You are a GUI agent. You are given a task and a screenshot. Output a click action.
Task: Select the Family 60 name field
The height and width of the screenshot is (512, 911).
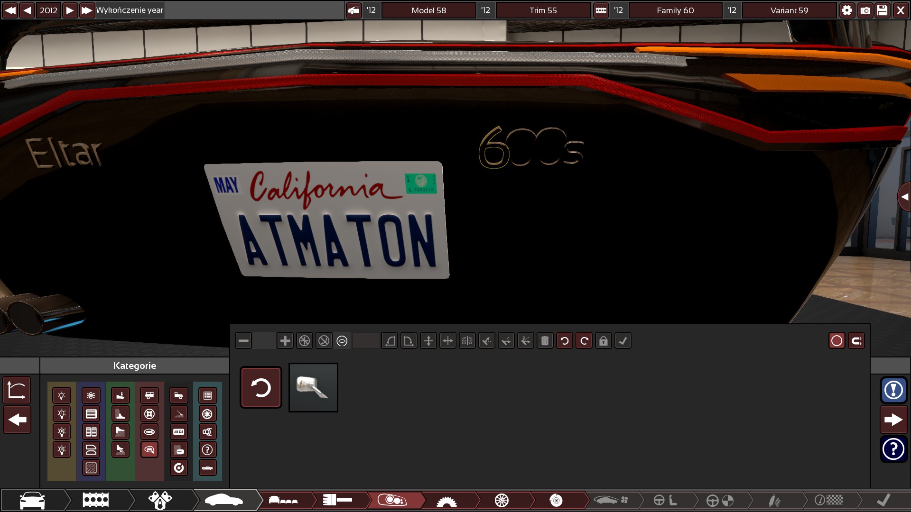675,10
